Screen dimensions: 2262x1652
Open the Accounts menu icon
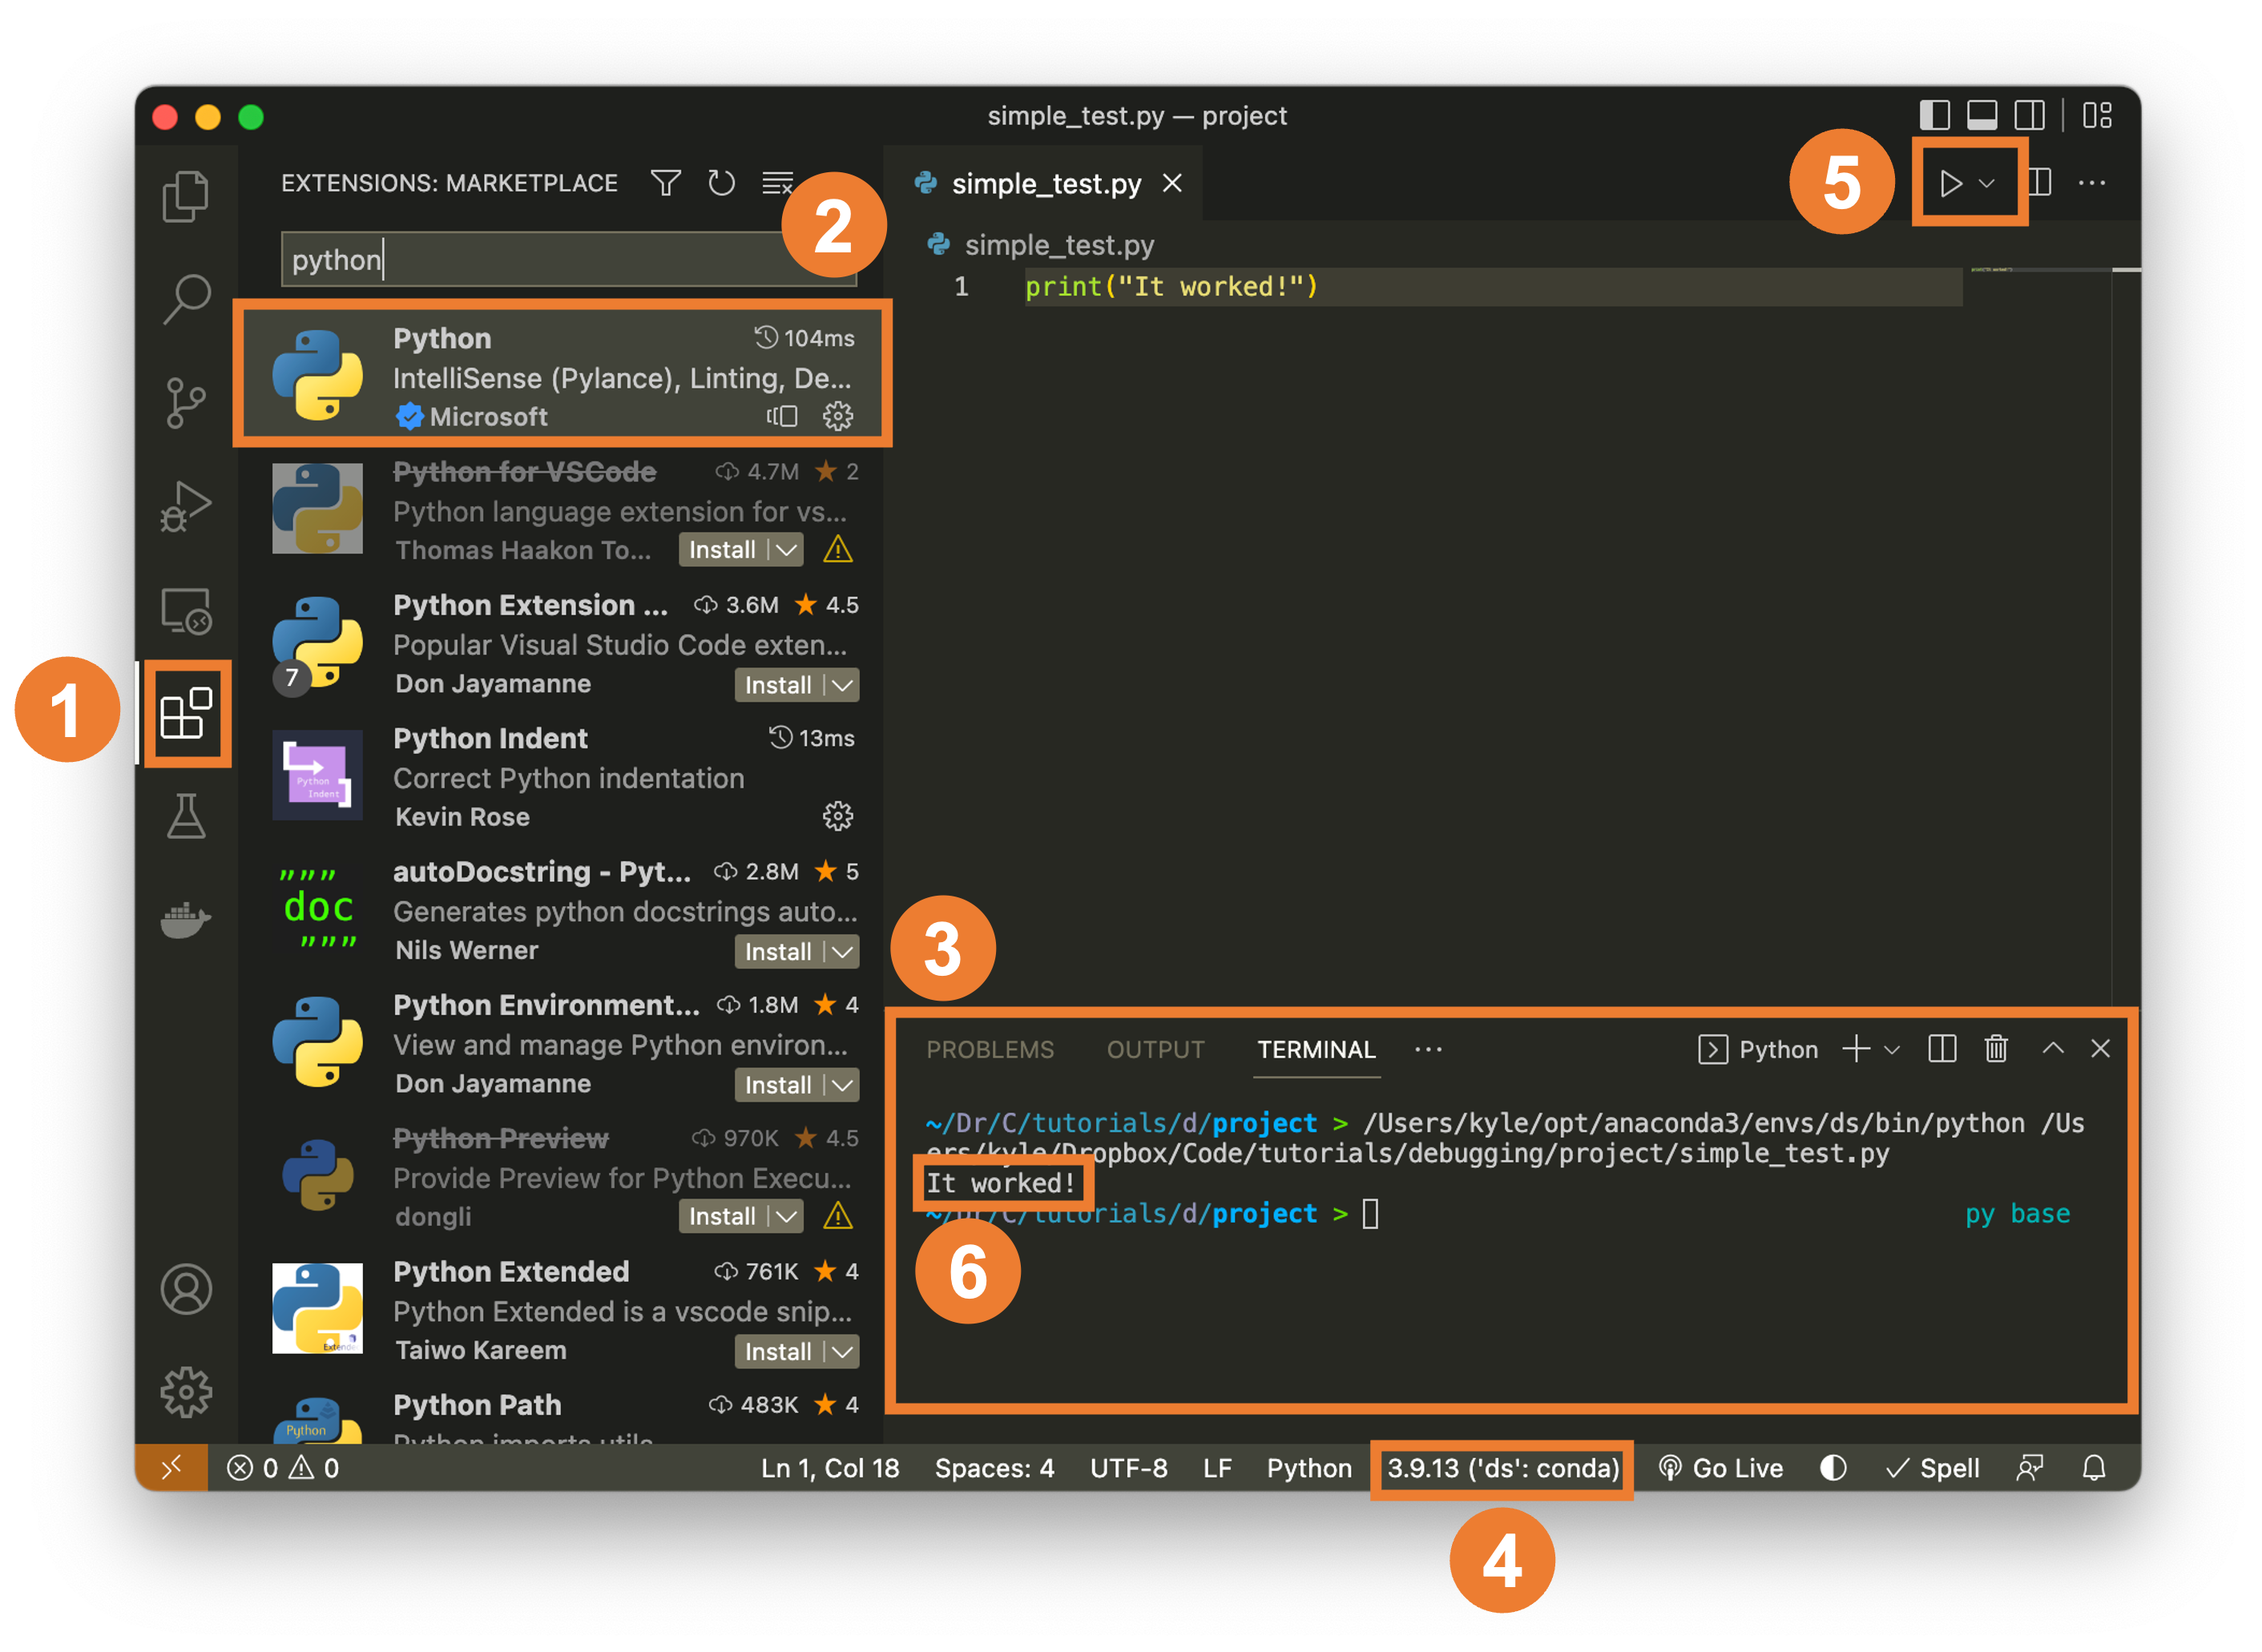[x=186, y=1289]
